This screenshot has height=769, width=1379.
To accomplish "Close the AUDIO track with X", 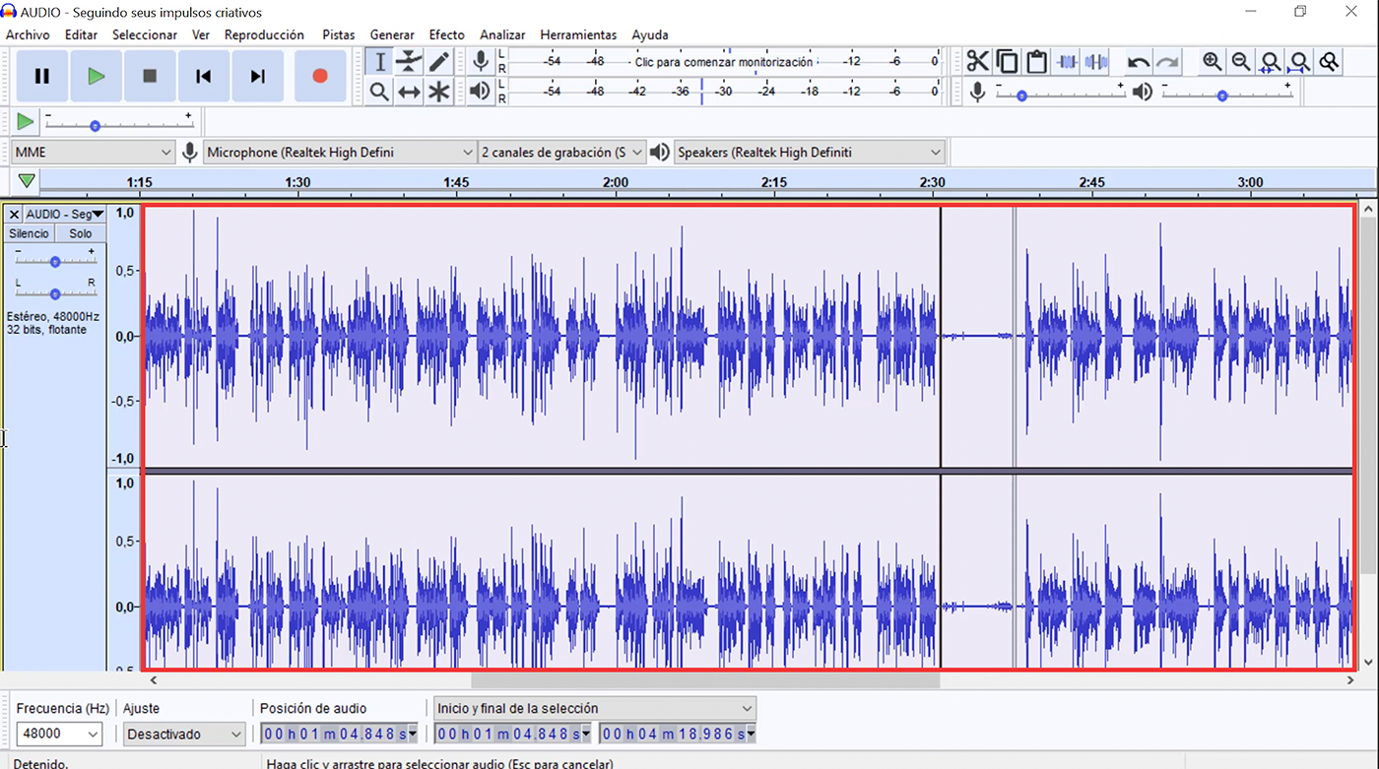I will point(14,214).
